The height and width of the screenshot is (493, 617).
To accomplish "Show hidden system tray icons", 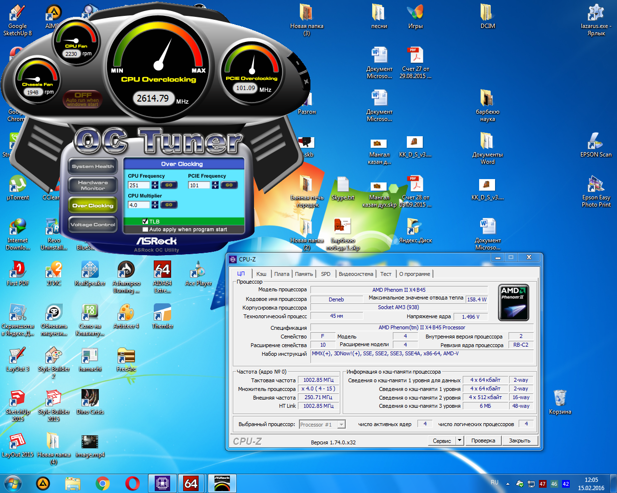I will tap(508, 483).
